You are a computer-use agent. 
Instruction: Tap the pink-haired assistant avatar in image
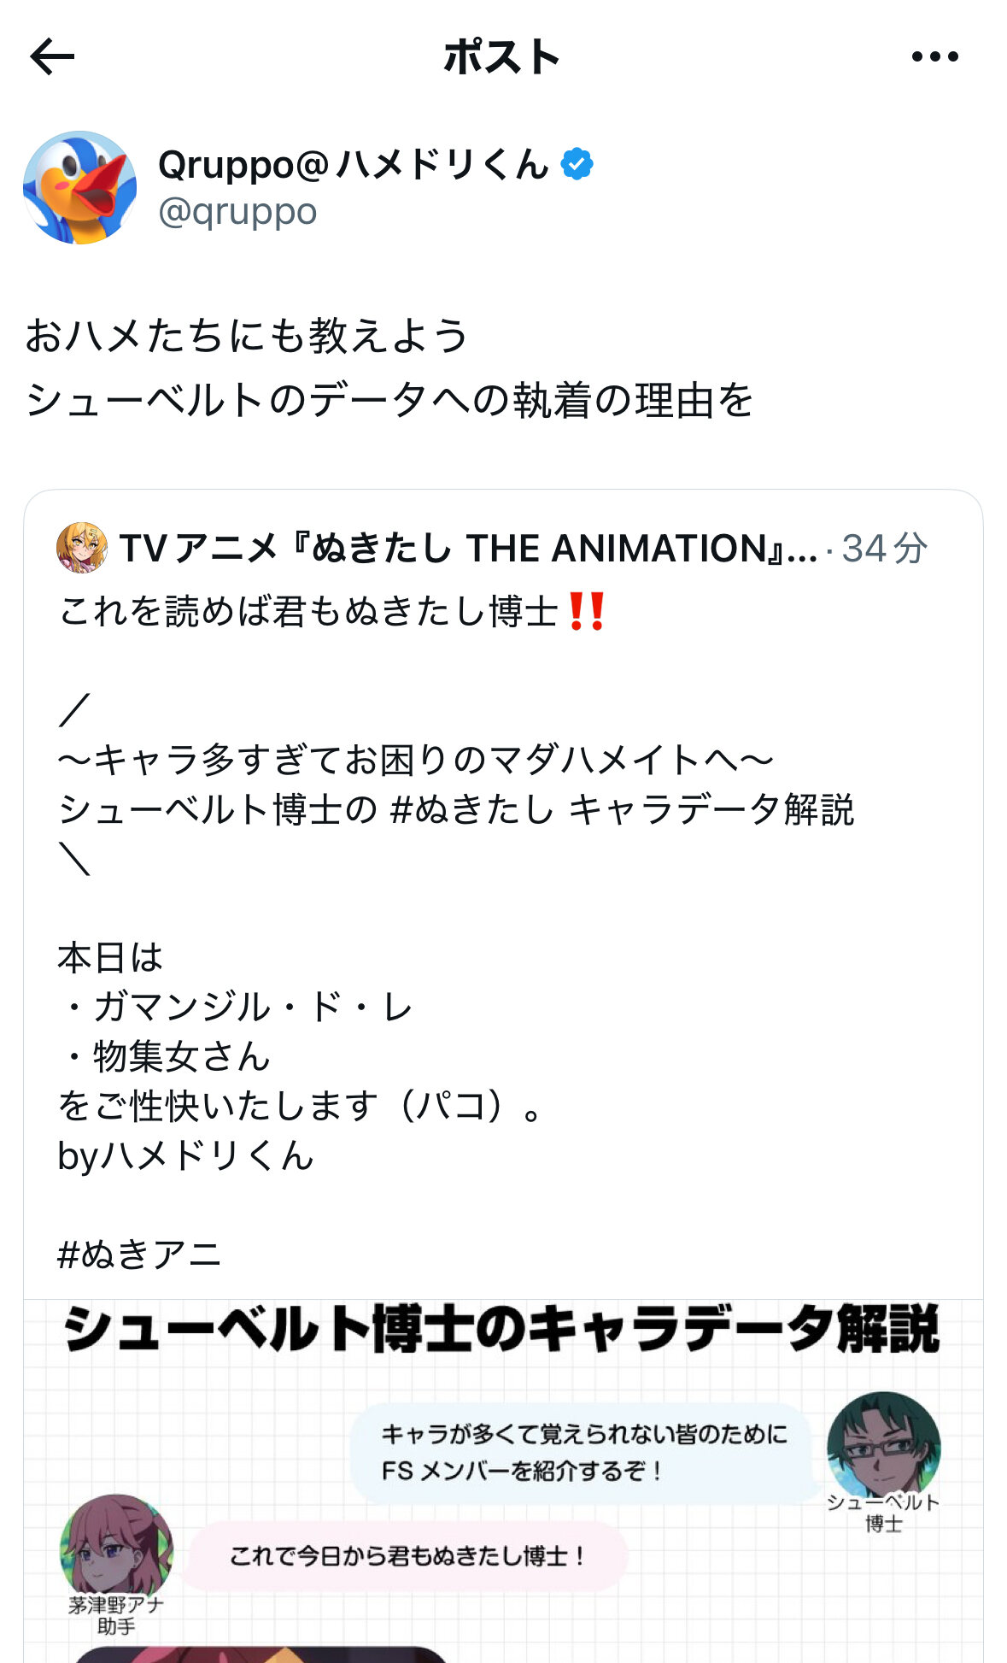(116, 1548)
